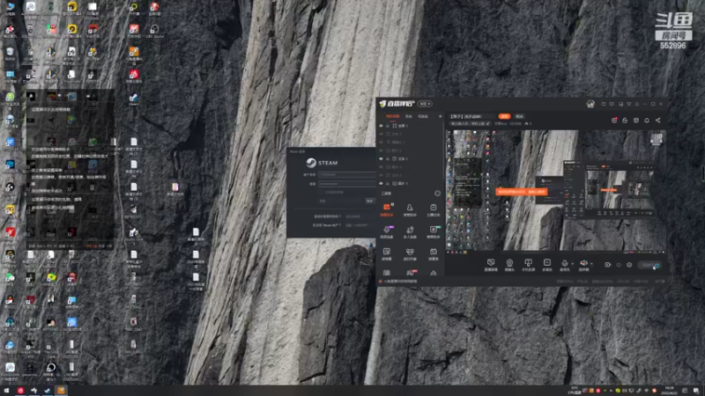Open the tool with green badge
This screenshot has height=396, width=705.
coord(434,231)
